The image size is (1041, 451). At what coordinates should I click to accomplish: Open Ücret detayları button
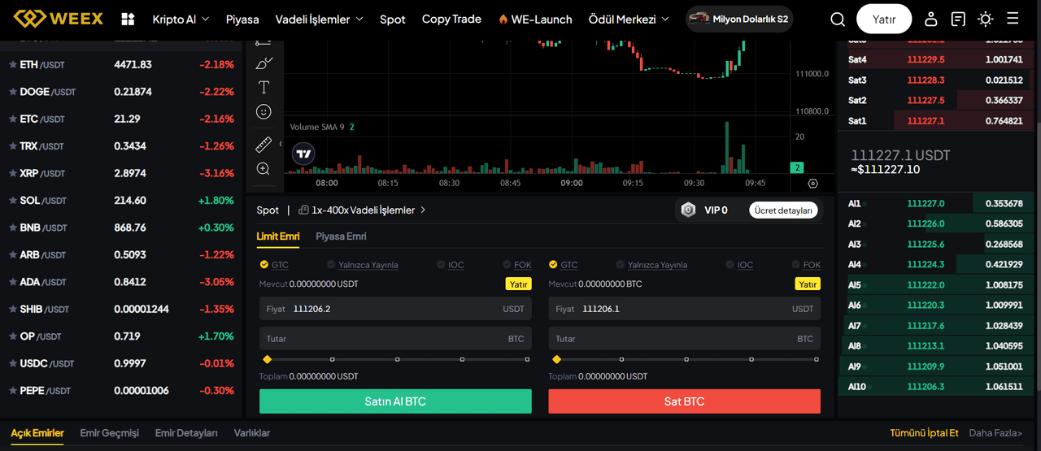(x=783, y=210)
